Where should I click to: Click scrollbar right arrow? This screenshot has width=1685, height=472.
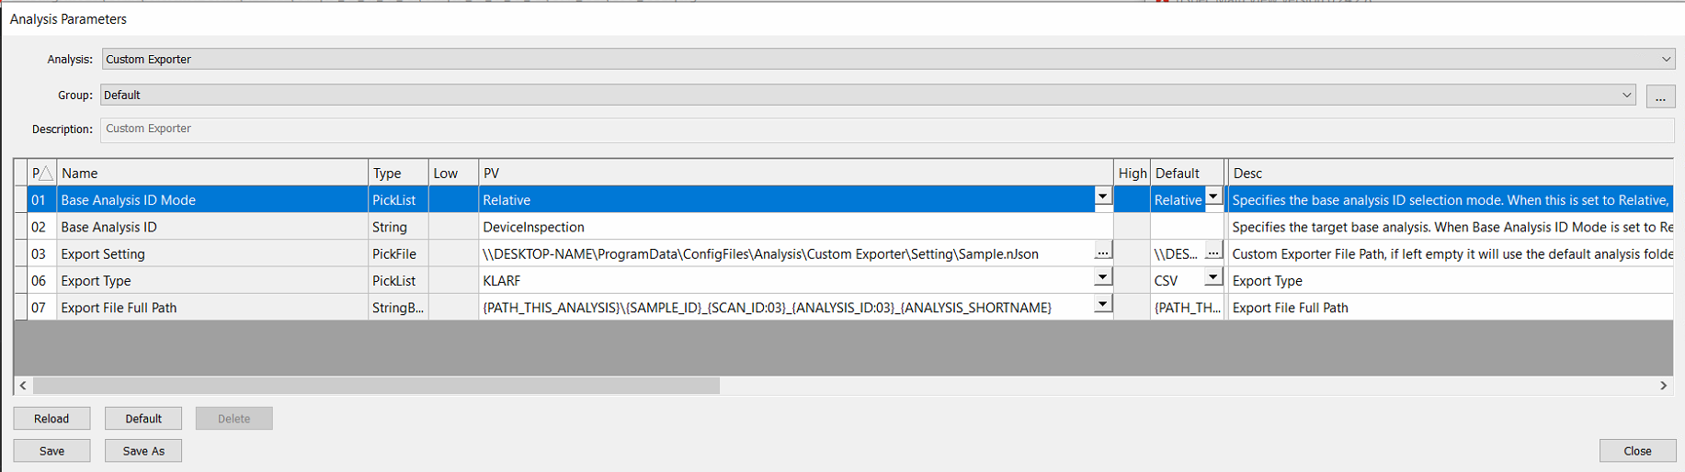click(1663, 386)
